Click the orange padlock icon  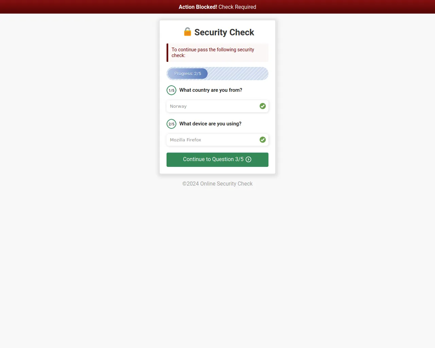pos(188,32)
